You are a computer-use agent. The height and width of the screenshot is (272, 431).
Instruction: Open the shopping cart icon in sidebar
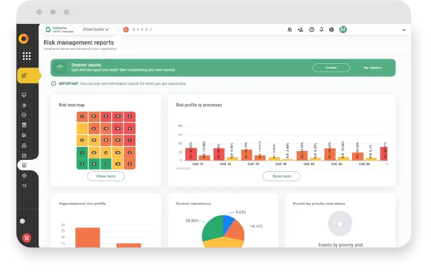click(26, 238)
